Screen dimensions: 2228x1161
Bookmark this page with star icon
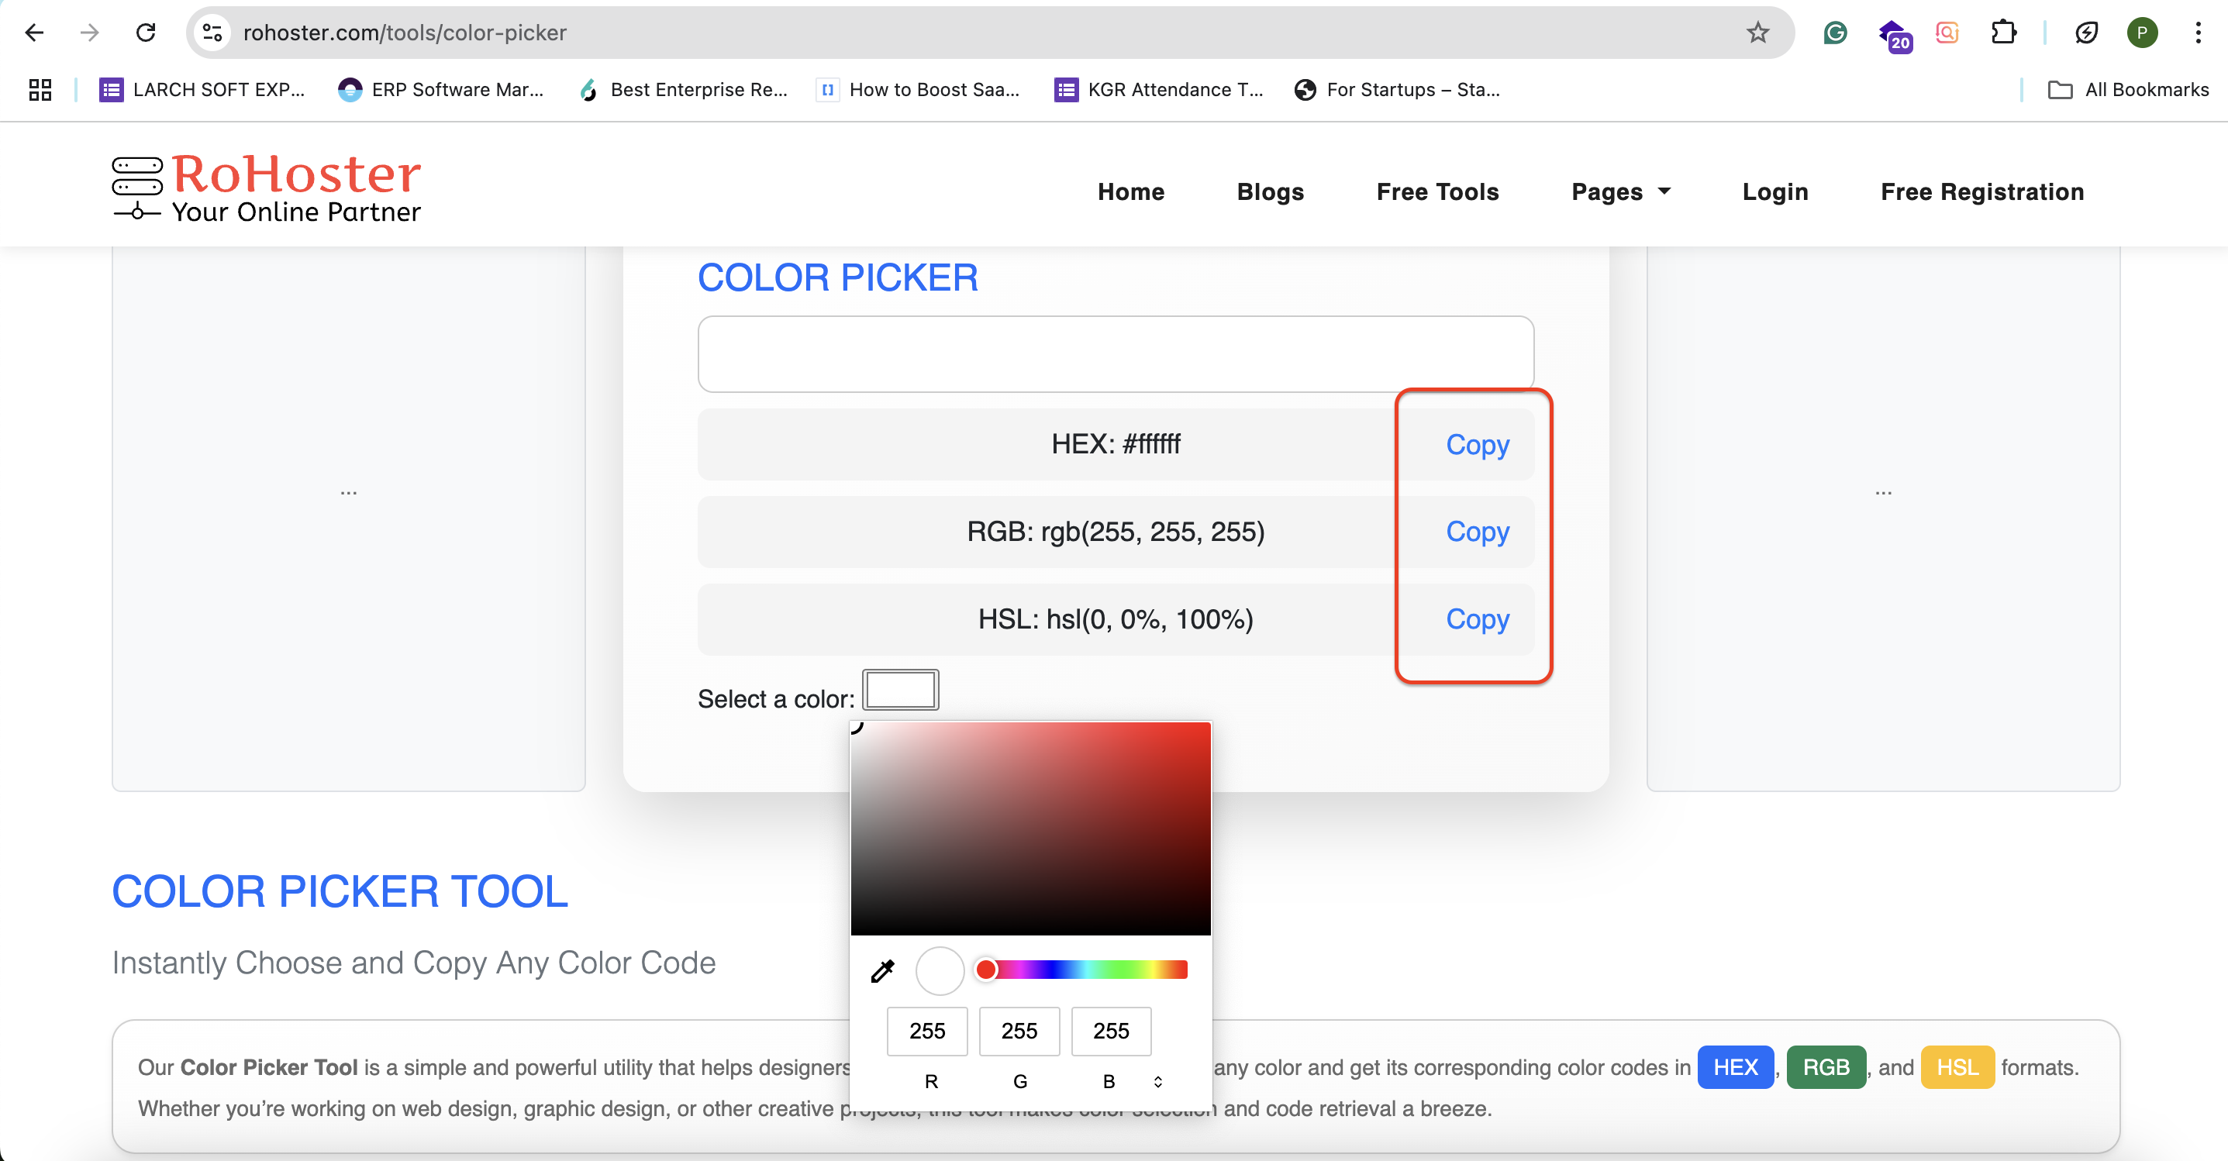point(1757,33)
